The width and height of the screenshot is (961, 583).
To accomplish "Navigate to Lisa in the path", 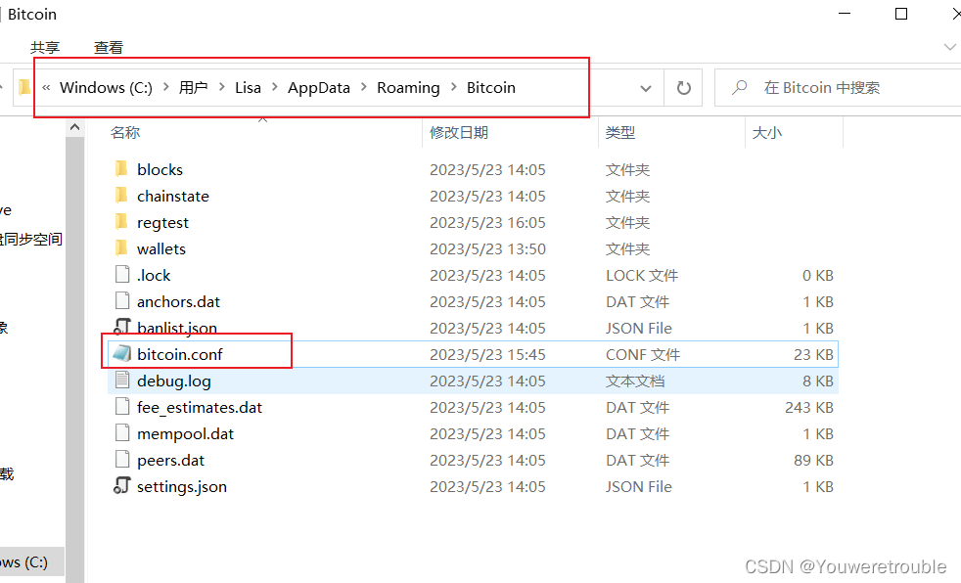I will coord(248,88).
